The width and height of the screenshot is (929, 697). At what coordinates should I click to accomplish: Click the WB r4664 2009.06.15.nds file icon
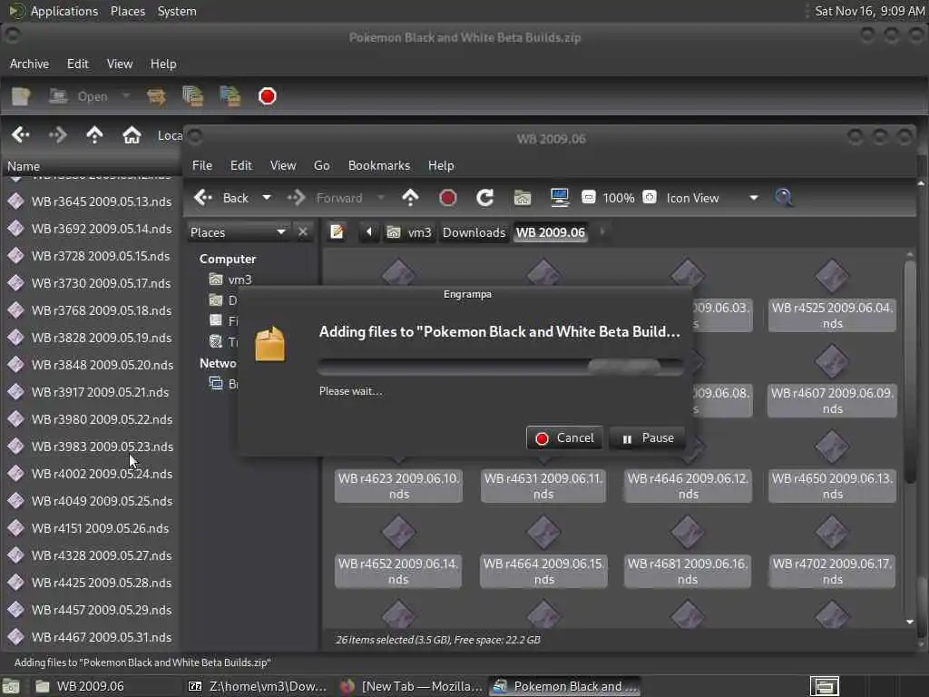click(543, 532)
